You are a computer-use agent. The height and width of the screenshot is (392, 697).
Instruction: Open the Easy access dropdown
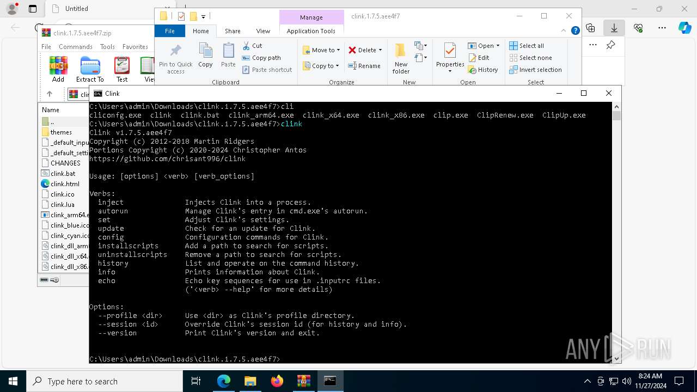point(421,57)
